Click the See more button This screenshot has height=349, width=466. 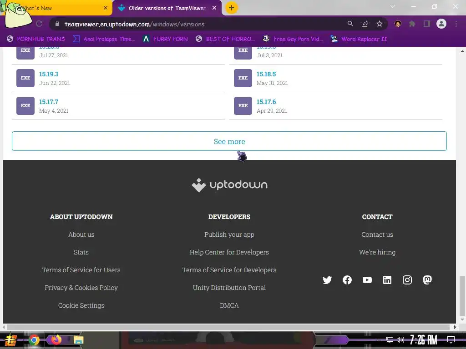click(229, 141)
